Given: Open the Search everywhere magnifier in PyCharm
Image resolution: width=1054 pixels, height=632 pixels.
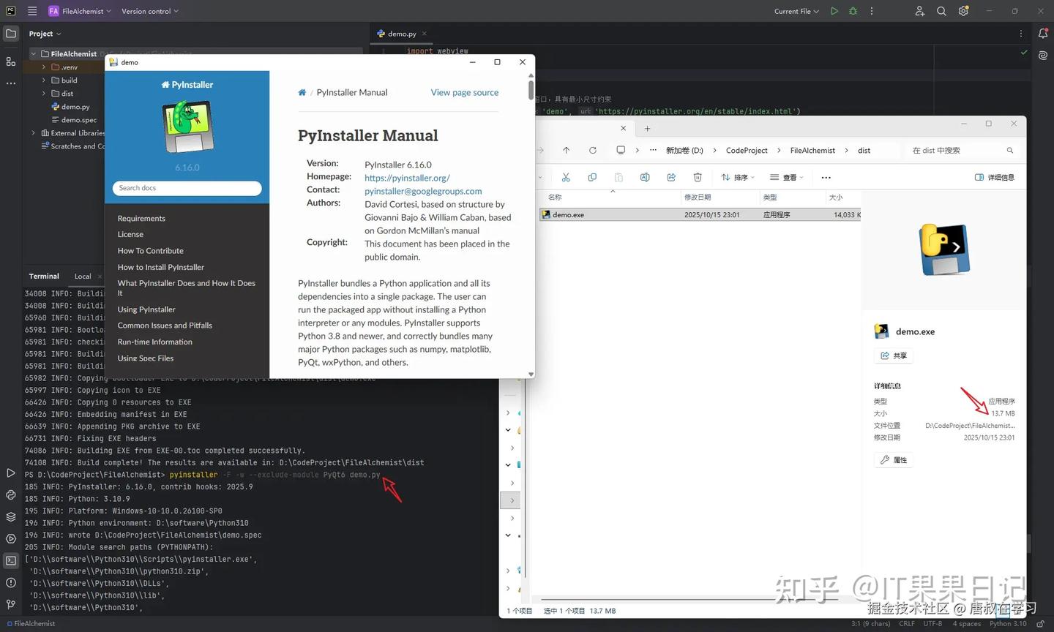Looking at the screenshot, I should (x=941, y=11).
